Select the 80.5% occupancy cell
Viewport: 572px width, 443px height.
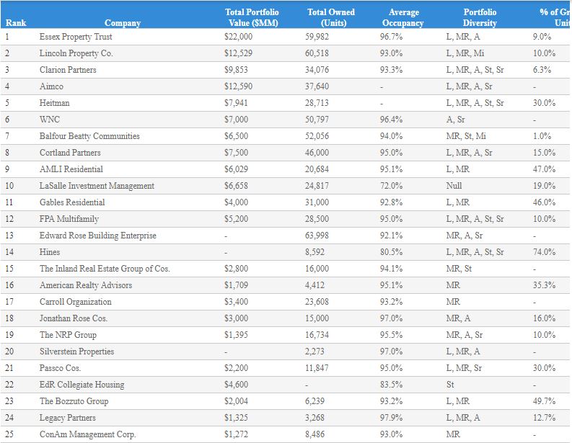point(391,252)
